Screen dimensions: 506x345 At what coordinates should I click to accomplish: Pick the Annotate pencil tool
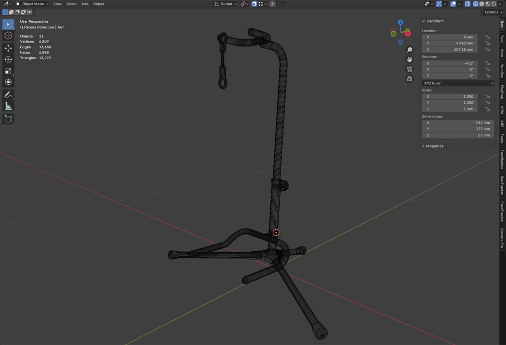[8, 95]
